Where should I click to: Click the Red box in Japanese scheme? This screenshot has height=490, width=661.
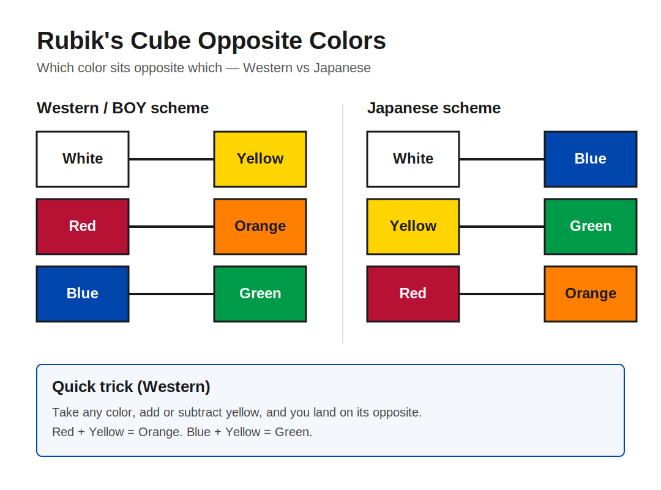[413, 294]
